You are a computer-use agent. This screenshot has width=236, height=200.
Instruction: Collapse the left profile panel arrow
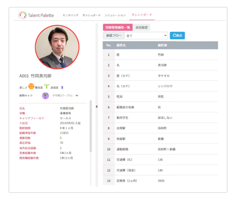pyautogui.click(x=96, y=107)
